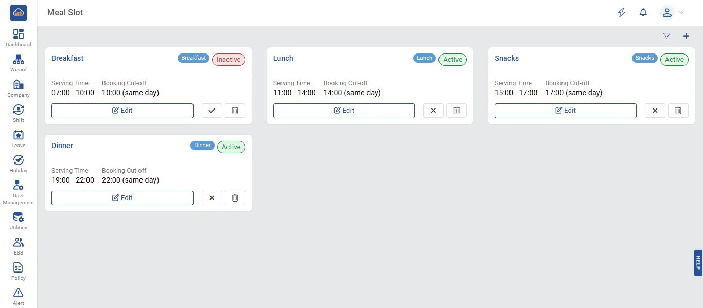
Task: Deactivate the Lunch slot with X button
Action: pos(433,111)
